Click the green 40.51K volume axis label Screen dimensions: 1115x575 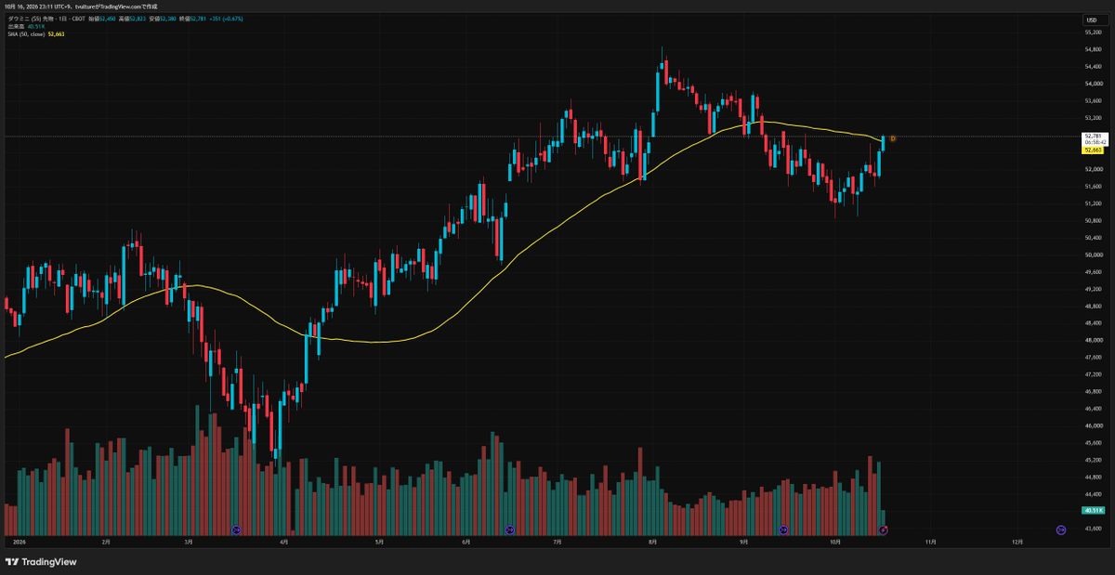click(x=1093, y=510)
